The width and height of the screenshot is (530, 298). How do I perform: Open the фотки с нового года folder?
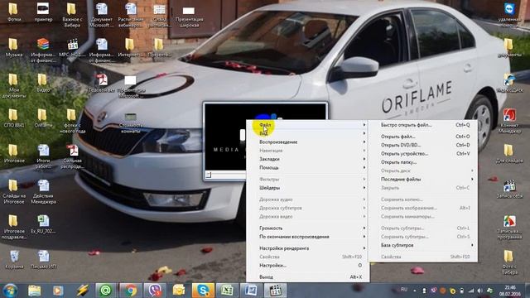click(x=72, y=121)
